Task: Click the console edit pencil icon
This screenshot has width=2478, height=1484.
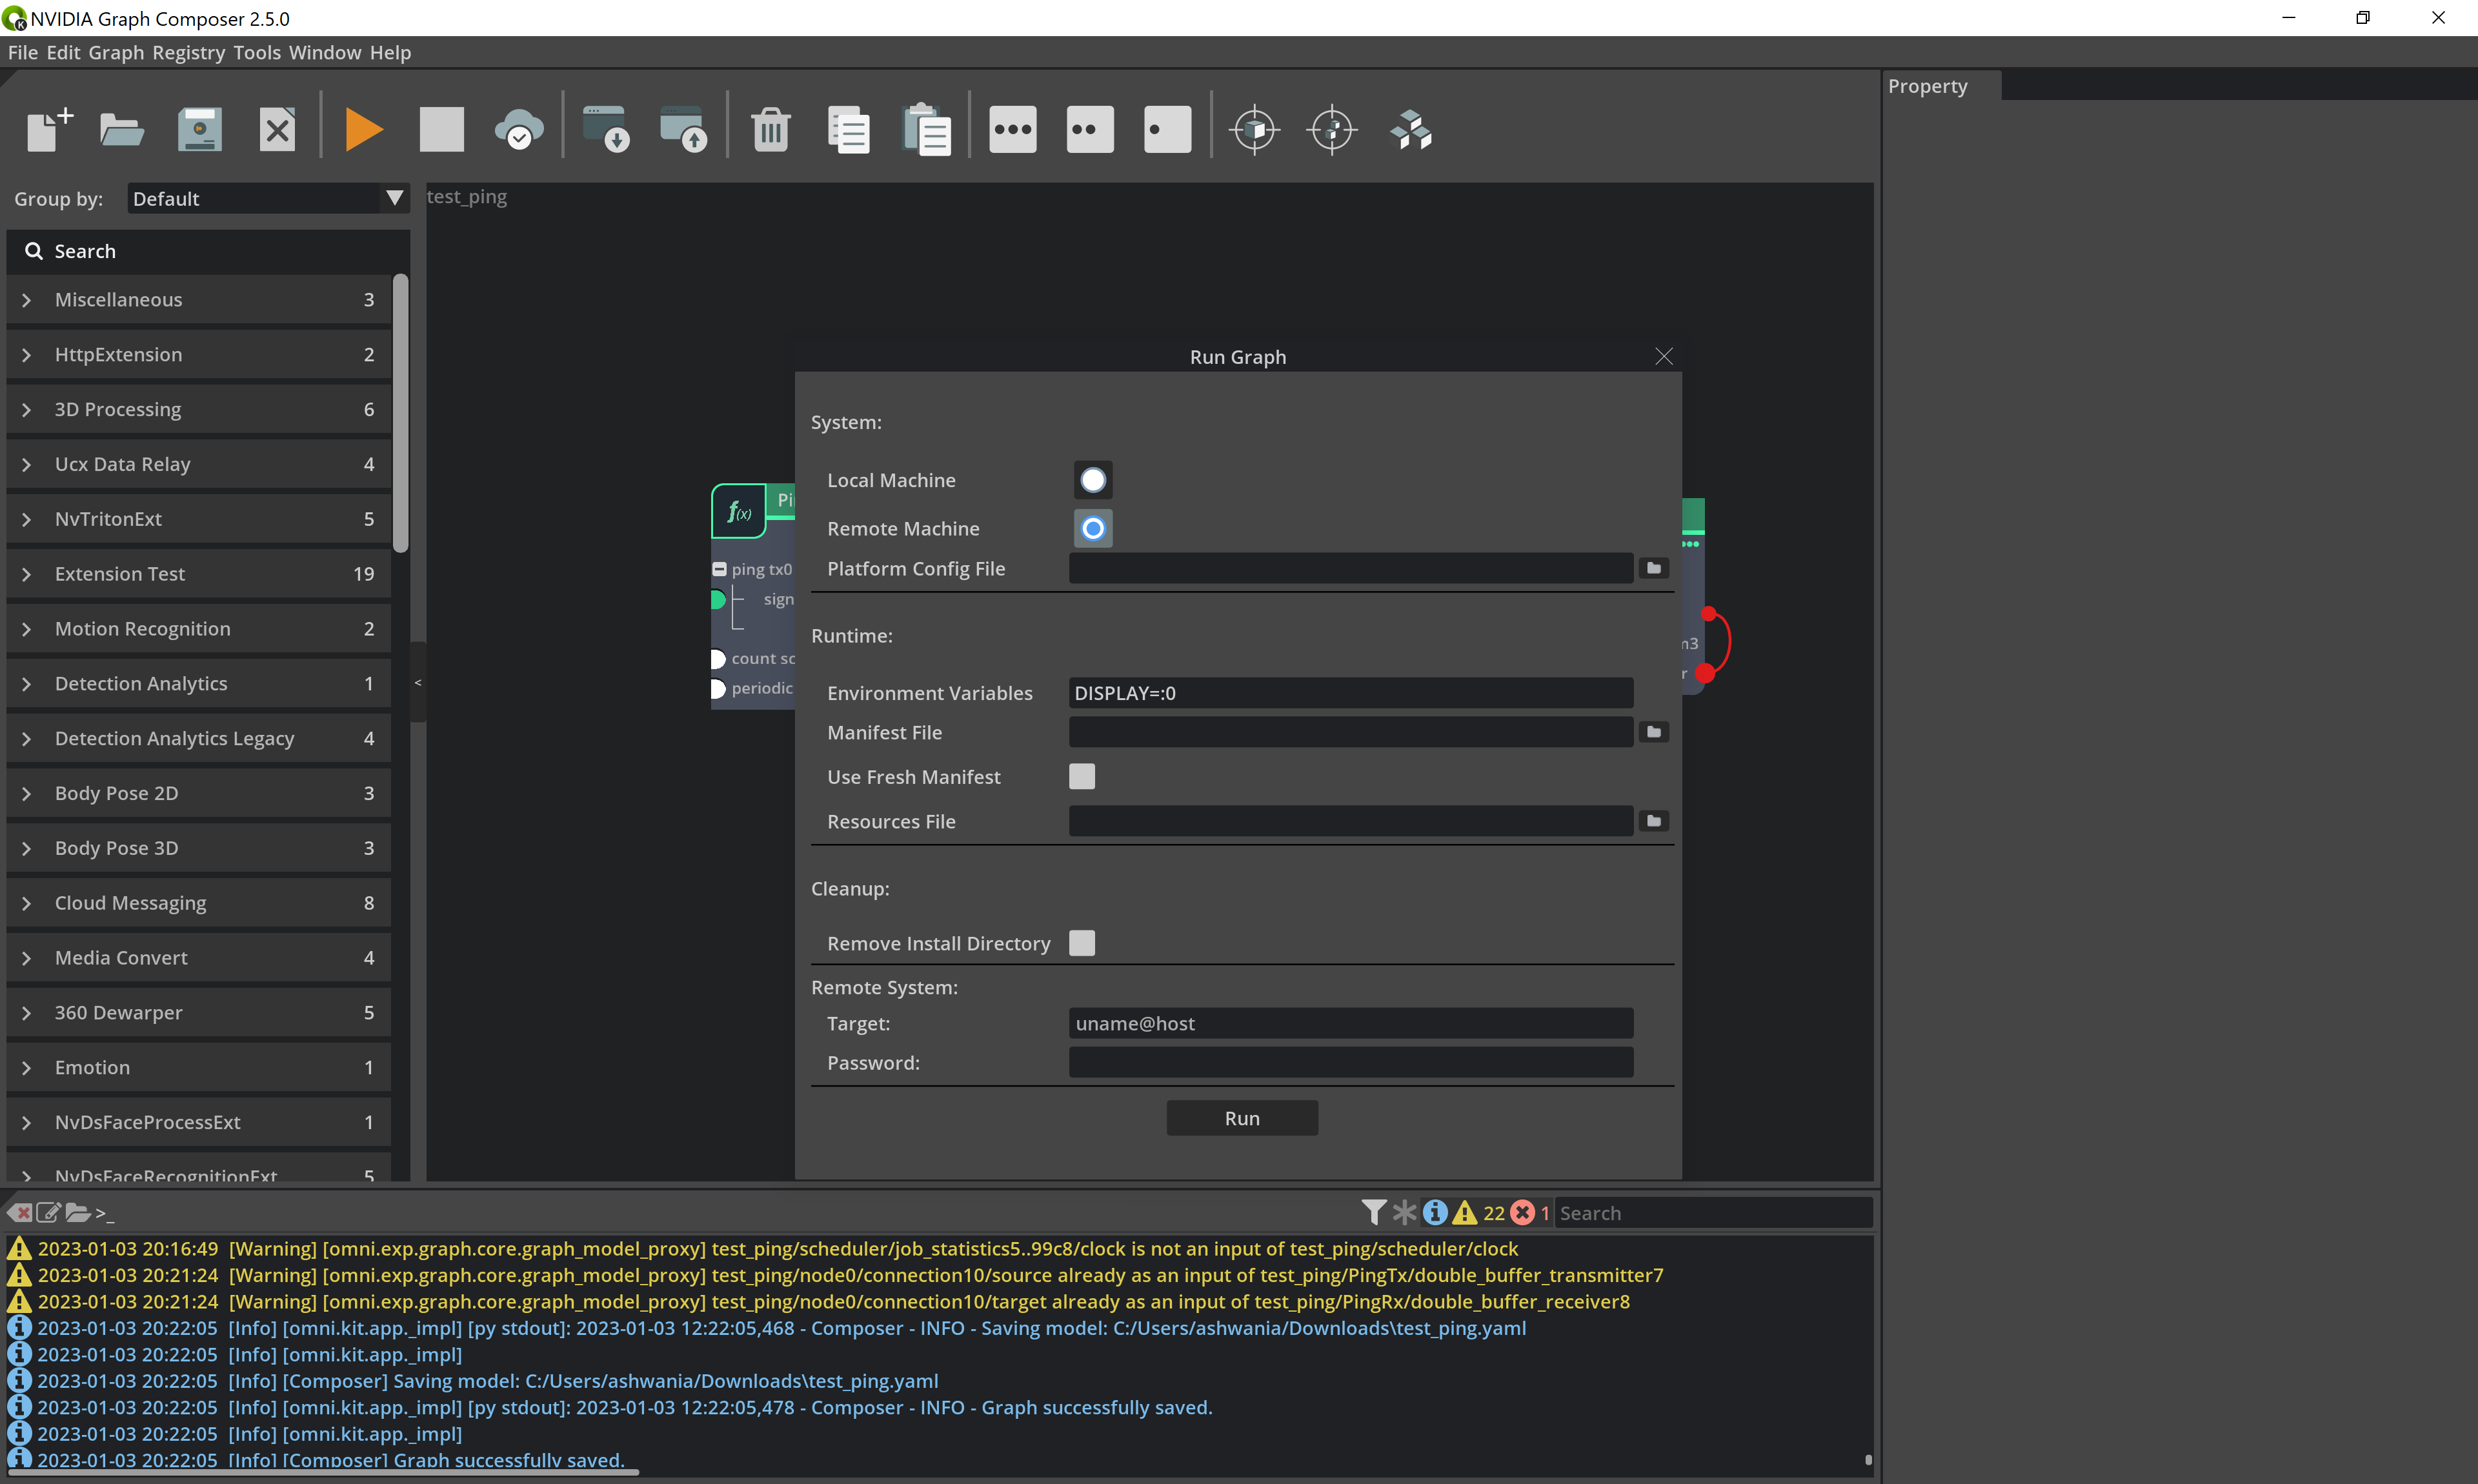Action: 48,1213
